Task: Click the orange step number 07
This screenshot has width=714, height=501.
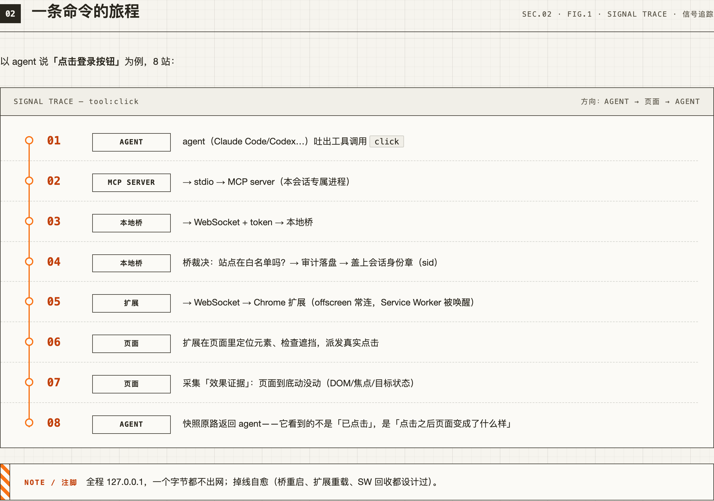Action: tap(54, 383)
